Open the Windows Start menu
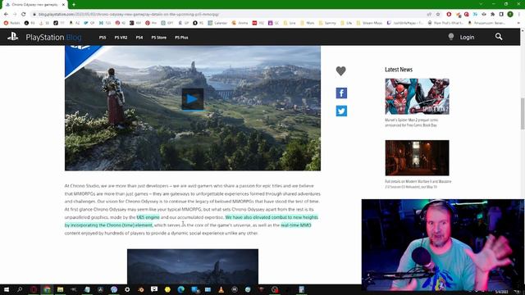Image resolution: width=525 pixels, height=295 pixels. point(7,289)
